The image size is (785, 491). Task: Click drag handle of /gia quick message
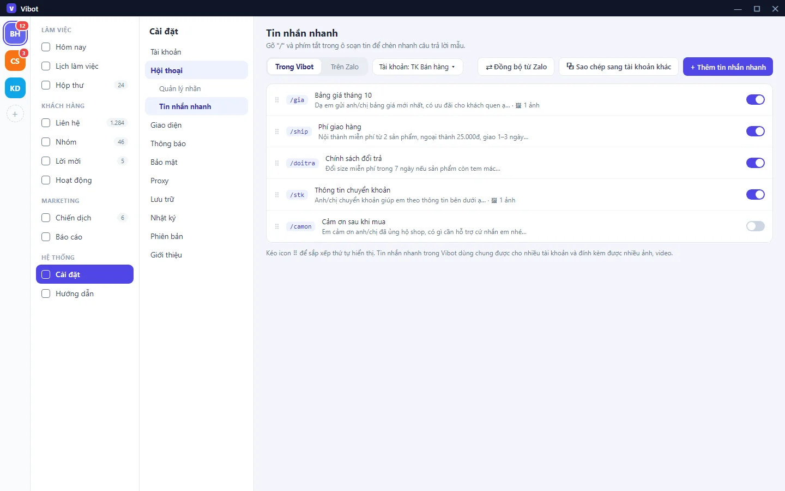277,100
